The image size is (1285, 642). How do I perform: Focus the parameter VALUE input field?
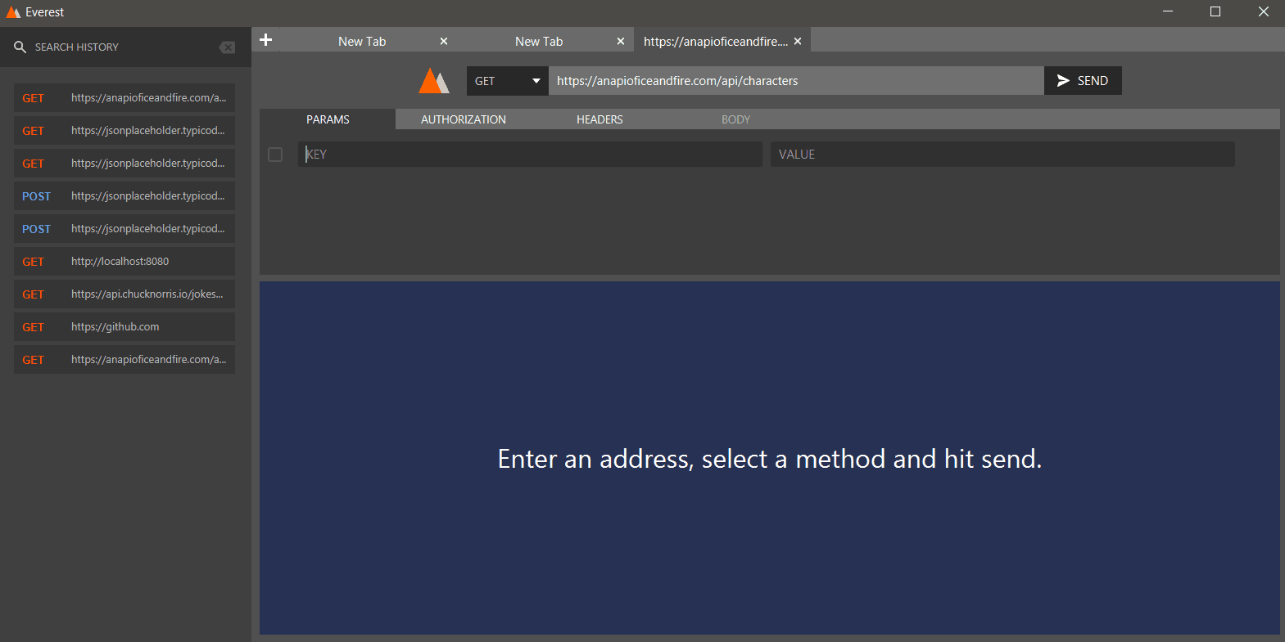1002,155
